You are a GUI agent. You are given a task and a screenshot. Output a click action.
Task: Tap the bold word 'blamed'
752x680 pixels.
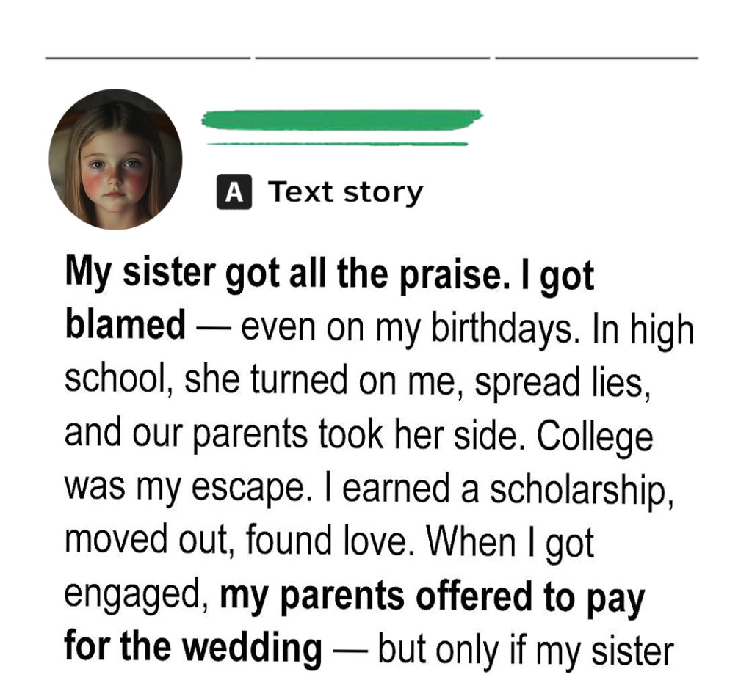[x=126, y=326]
